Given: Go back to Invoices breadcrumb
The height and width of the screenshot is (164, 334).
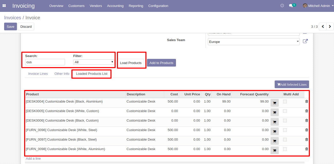Looking at the screenshot, I should pos(13,18).
